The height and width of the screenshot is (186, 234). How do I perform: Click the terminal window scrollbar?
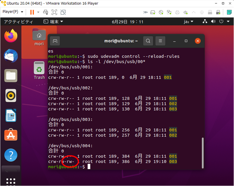coord(203,153)
